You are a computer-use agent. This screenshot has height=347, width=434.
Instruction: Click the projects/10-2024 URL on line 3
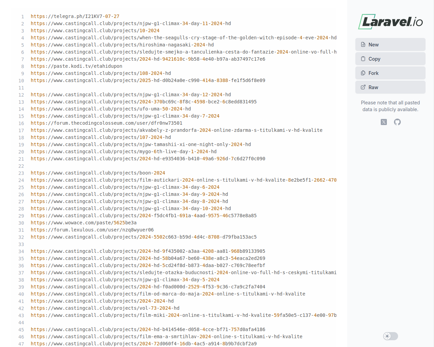[95, 30]
